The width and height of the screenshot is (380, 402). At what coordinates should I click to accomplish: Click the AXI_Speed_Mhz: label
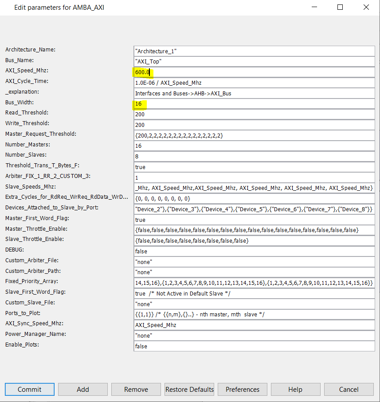[27, 71]
